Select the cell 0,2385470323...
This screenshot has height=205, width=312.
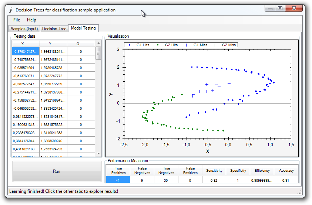[x=26, y=133]
